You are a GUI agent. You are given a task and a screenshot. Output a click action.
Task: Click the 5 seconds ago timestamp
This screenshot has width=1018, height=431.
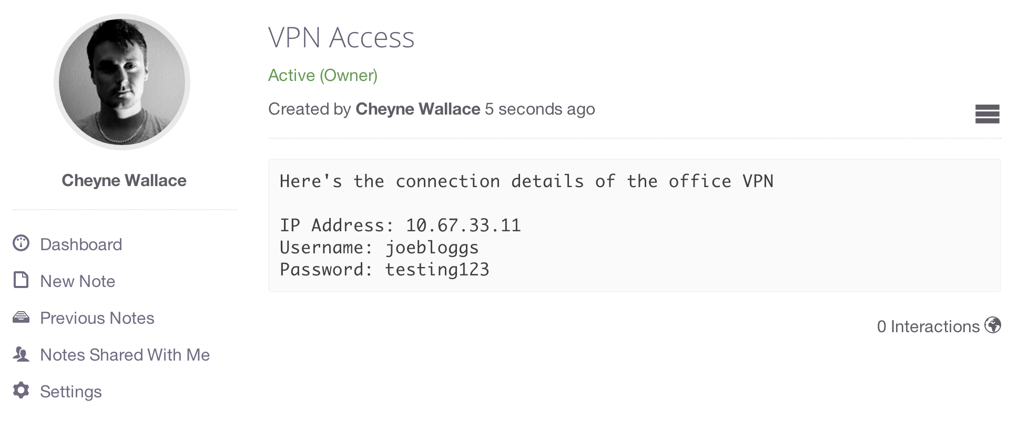[540, 109]
